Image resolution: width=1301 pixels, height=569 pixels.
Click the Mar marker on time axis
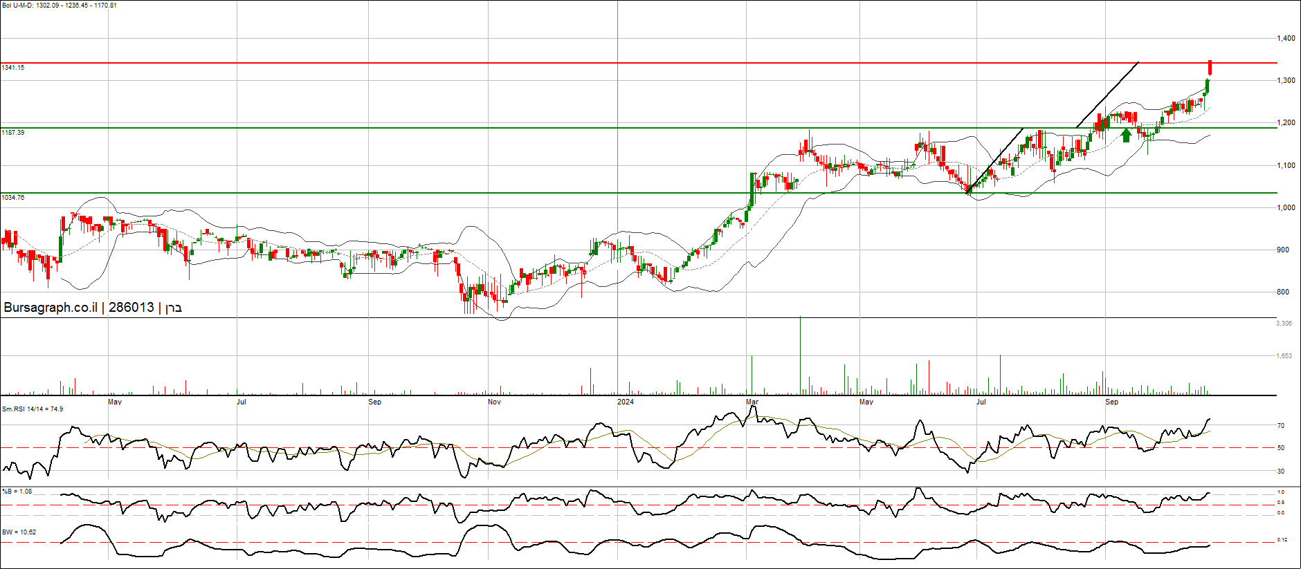(752, 402)
